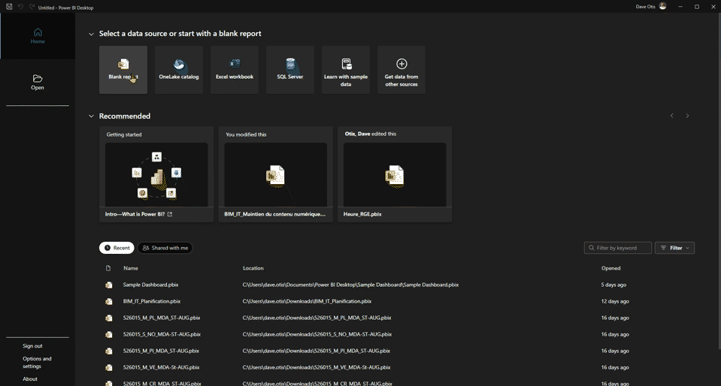Click file icon of 526015_M_PL_MDA_ST-AUG.pbix row
Image resolution: width=721 pixels, height=386 pixels.
(108, 318)
